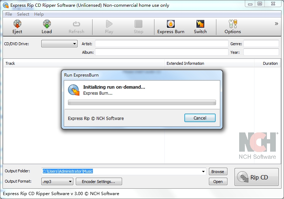Viewport: 284px width, 199px height.
Task: Click the Year input field
Action: (261, 52)
